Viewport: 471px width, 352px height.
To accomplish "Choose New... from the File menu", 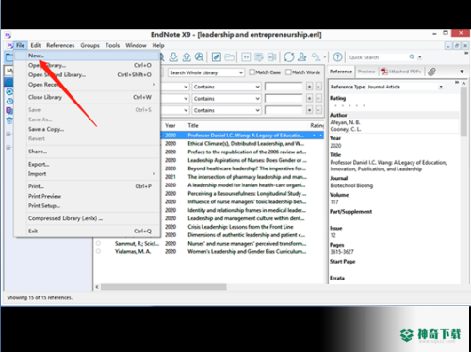I will 36,56.
